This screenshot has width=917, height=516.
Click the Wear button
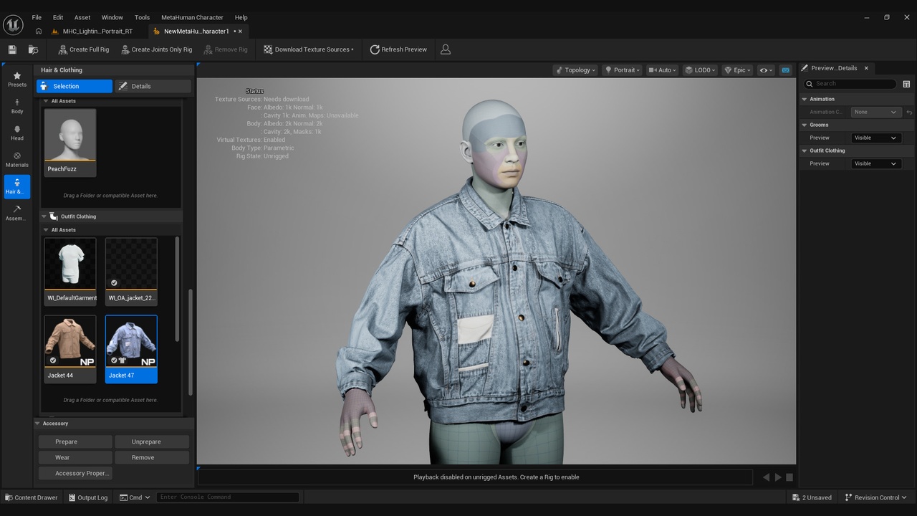click(x=75, y=457)
